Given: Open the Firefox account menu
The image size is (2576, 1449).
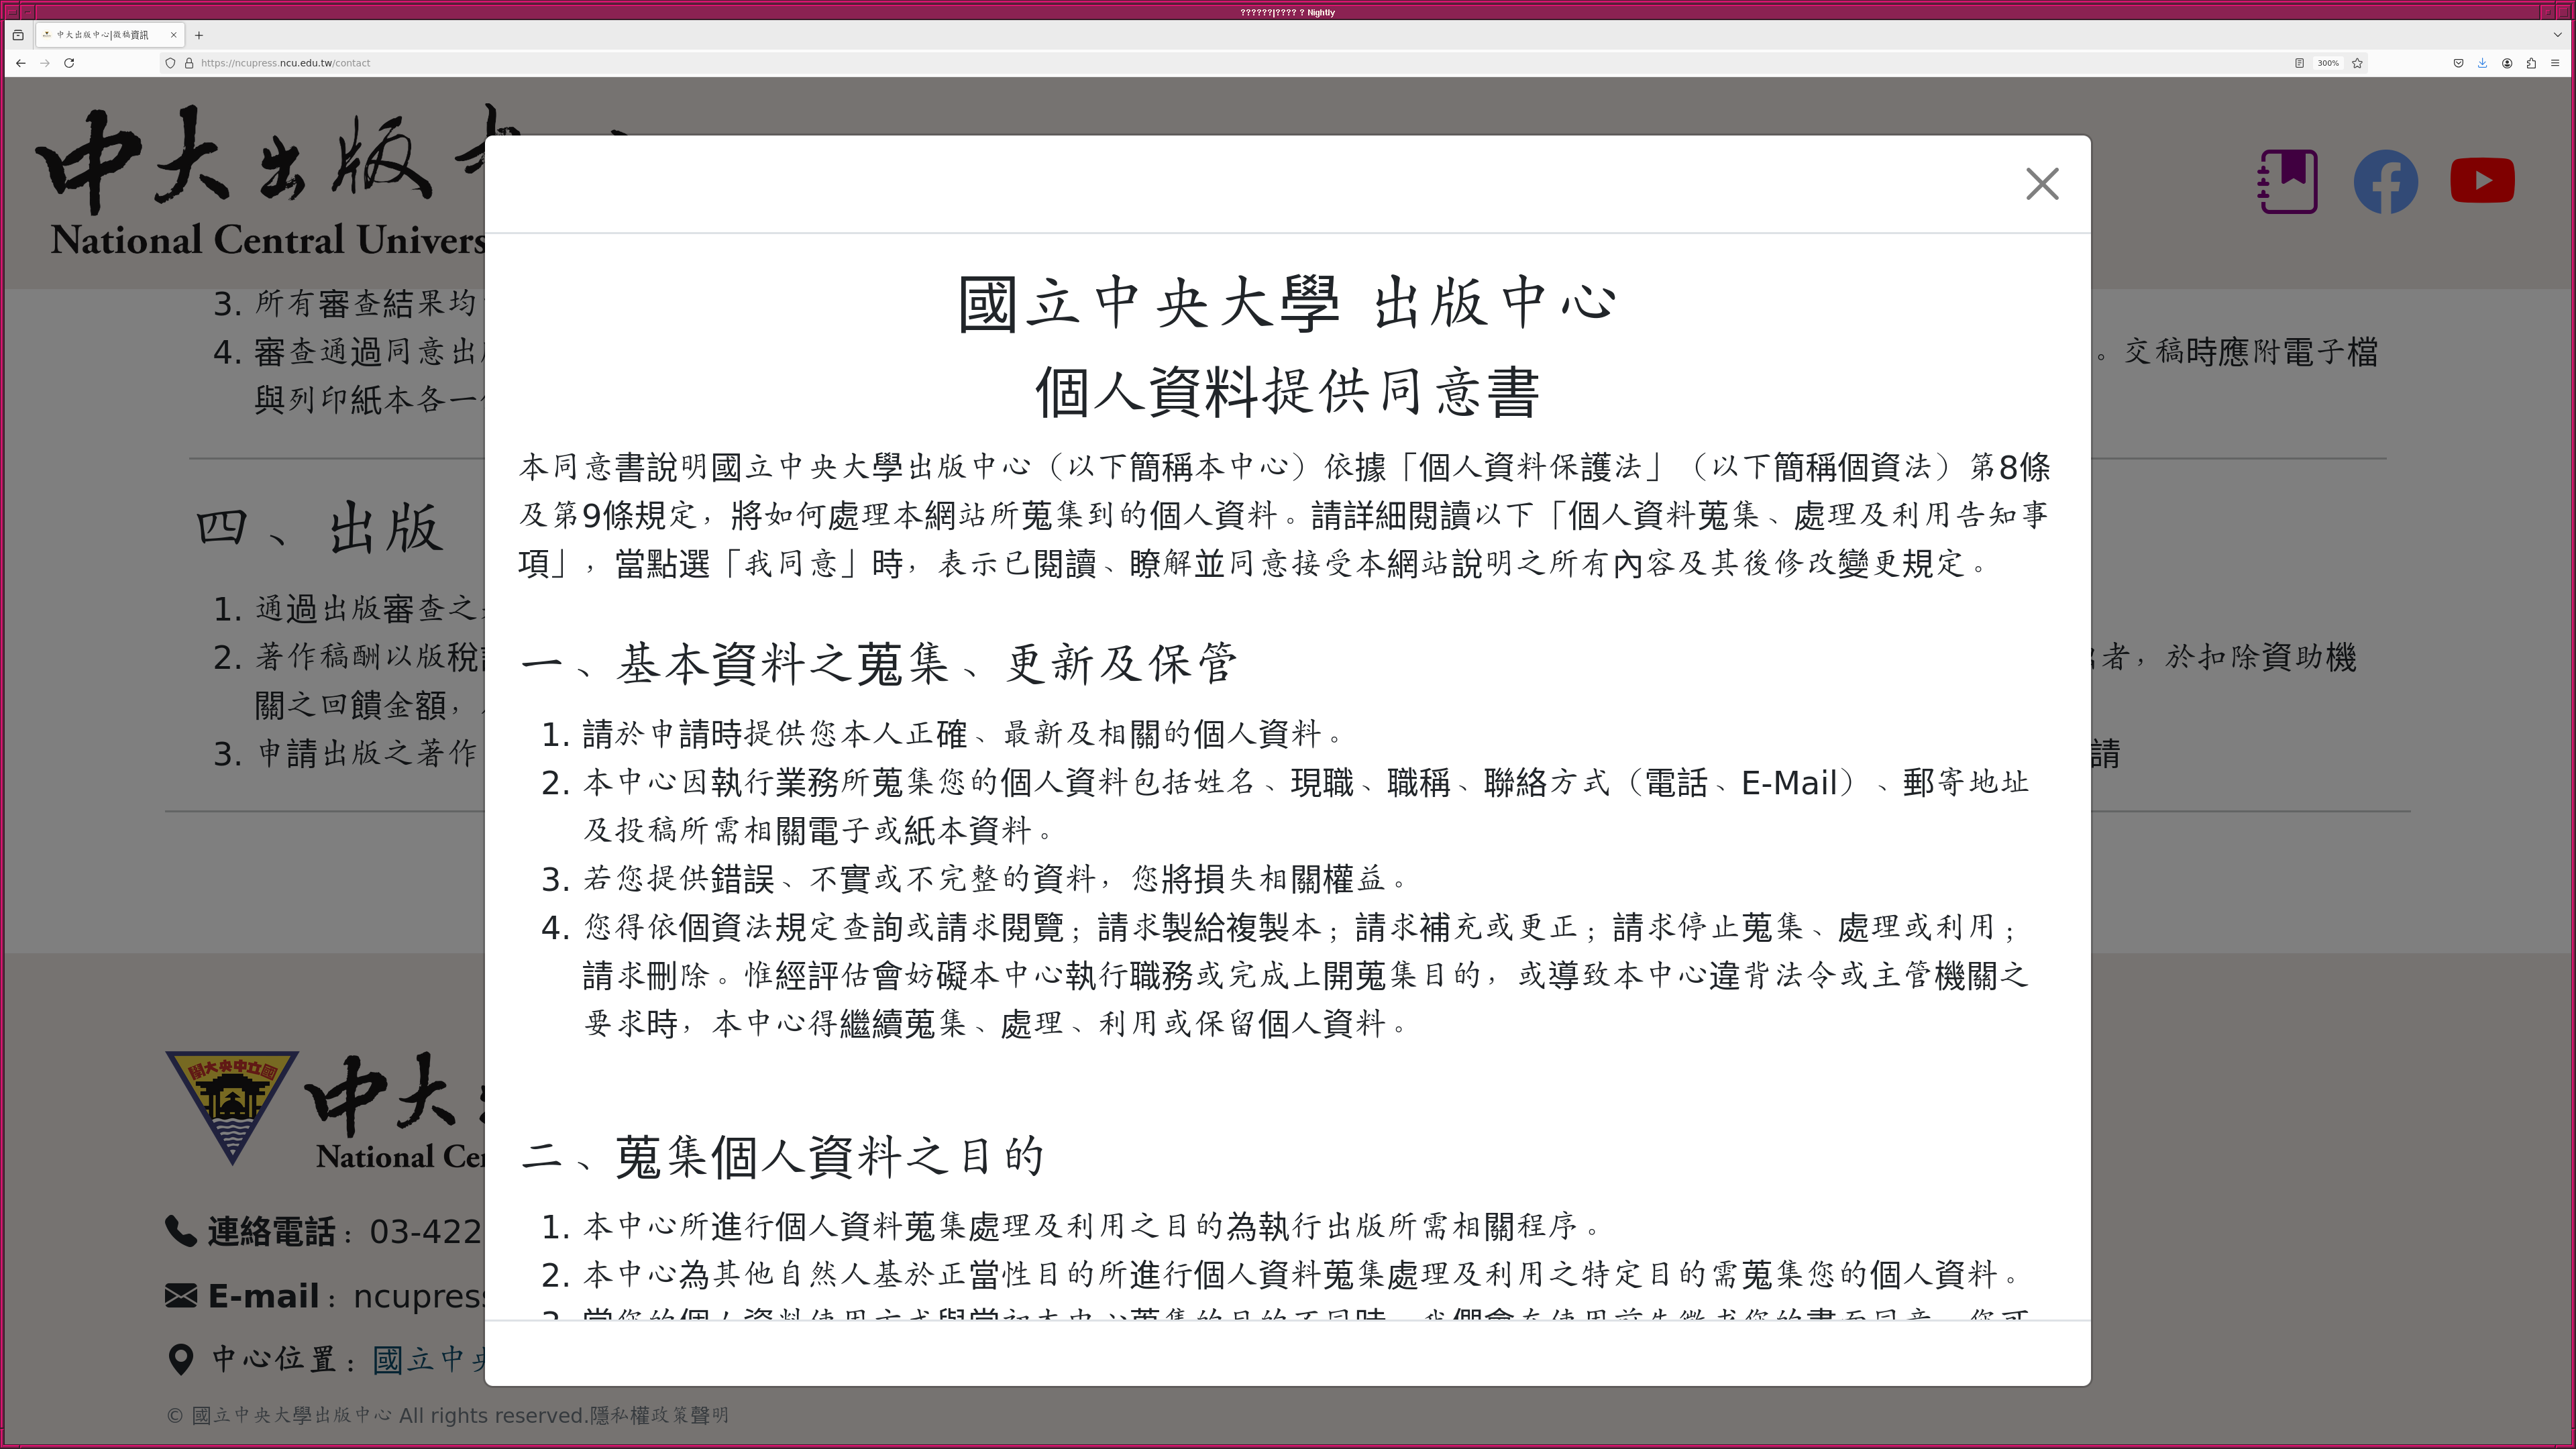Looking at the screenshot, I should (x=2507, y=63).
